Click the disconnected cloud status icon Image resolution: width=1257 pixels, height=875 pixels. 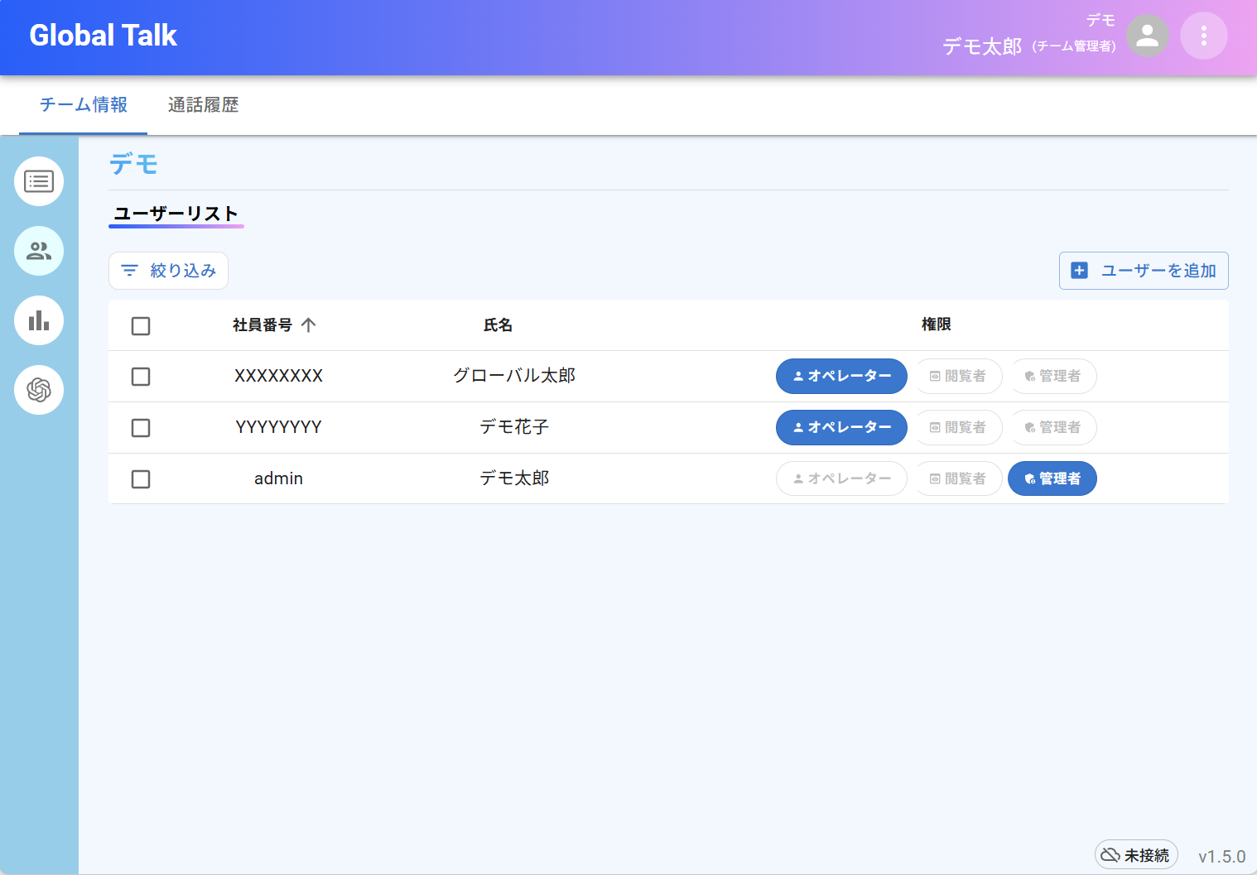point(1110,854)
